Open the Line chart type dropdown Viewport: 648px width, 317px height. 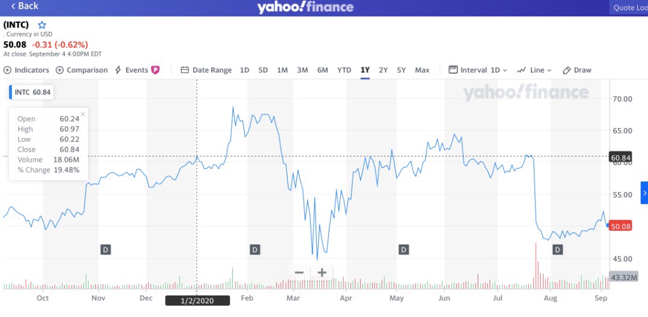tap(534, 70)
